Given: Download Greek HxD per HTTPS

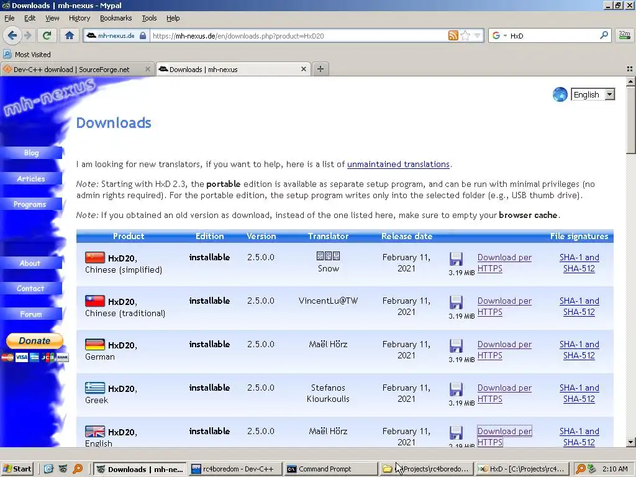Looking at the screenshot, I should point(504,393).
